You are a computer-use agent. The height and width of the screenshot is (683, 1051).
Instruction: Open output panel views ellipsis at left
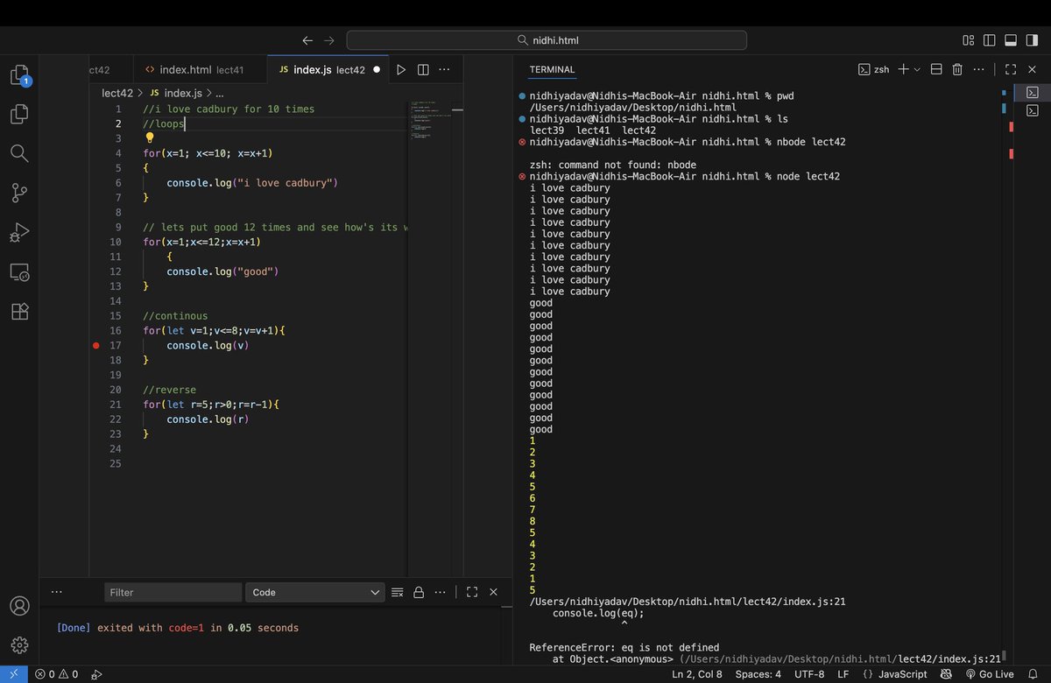[57, 592]
